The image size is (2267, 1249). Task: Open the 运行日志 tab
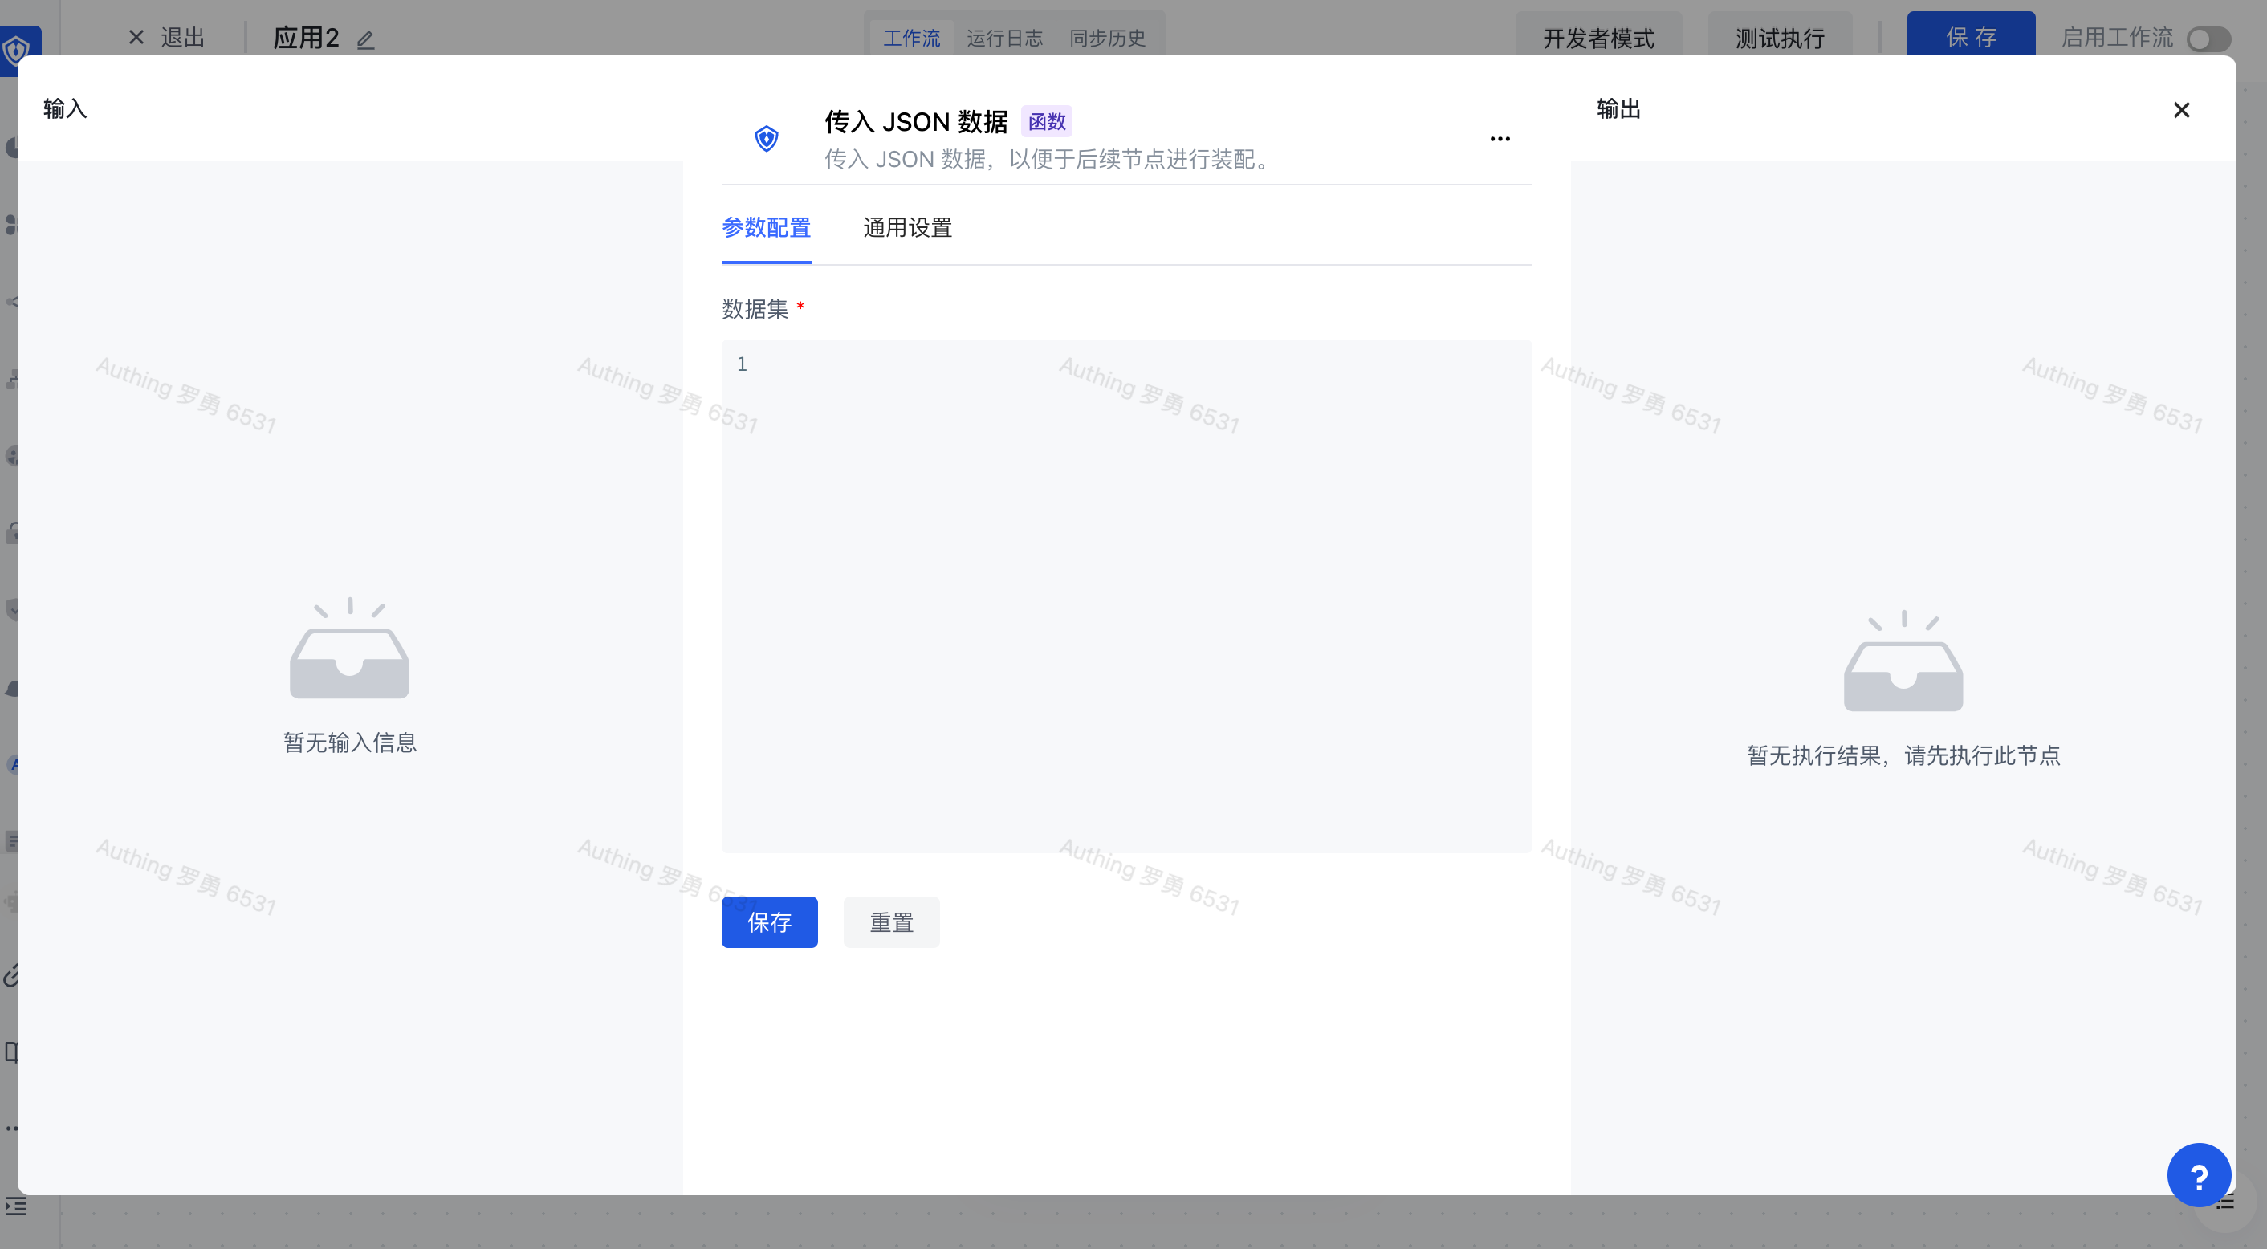point(1004,39)
